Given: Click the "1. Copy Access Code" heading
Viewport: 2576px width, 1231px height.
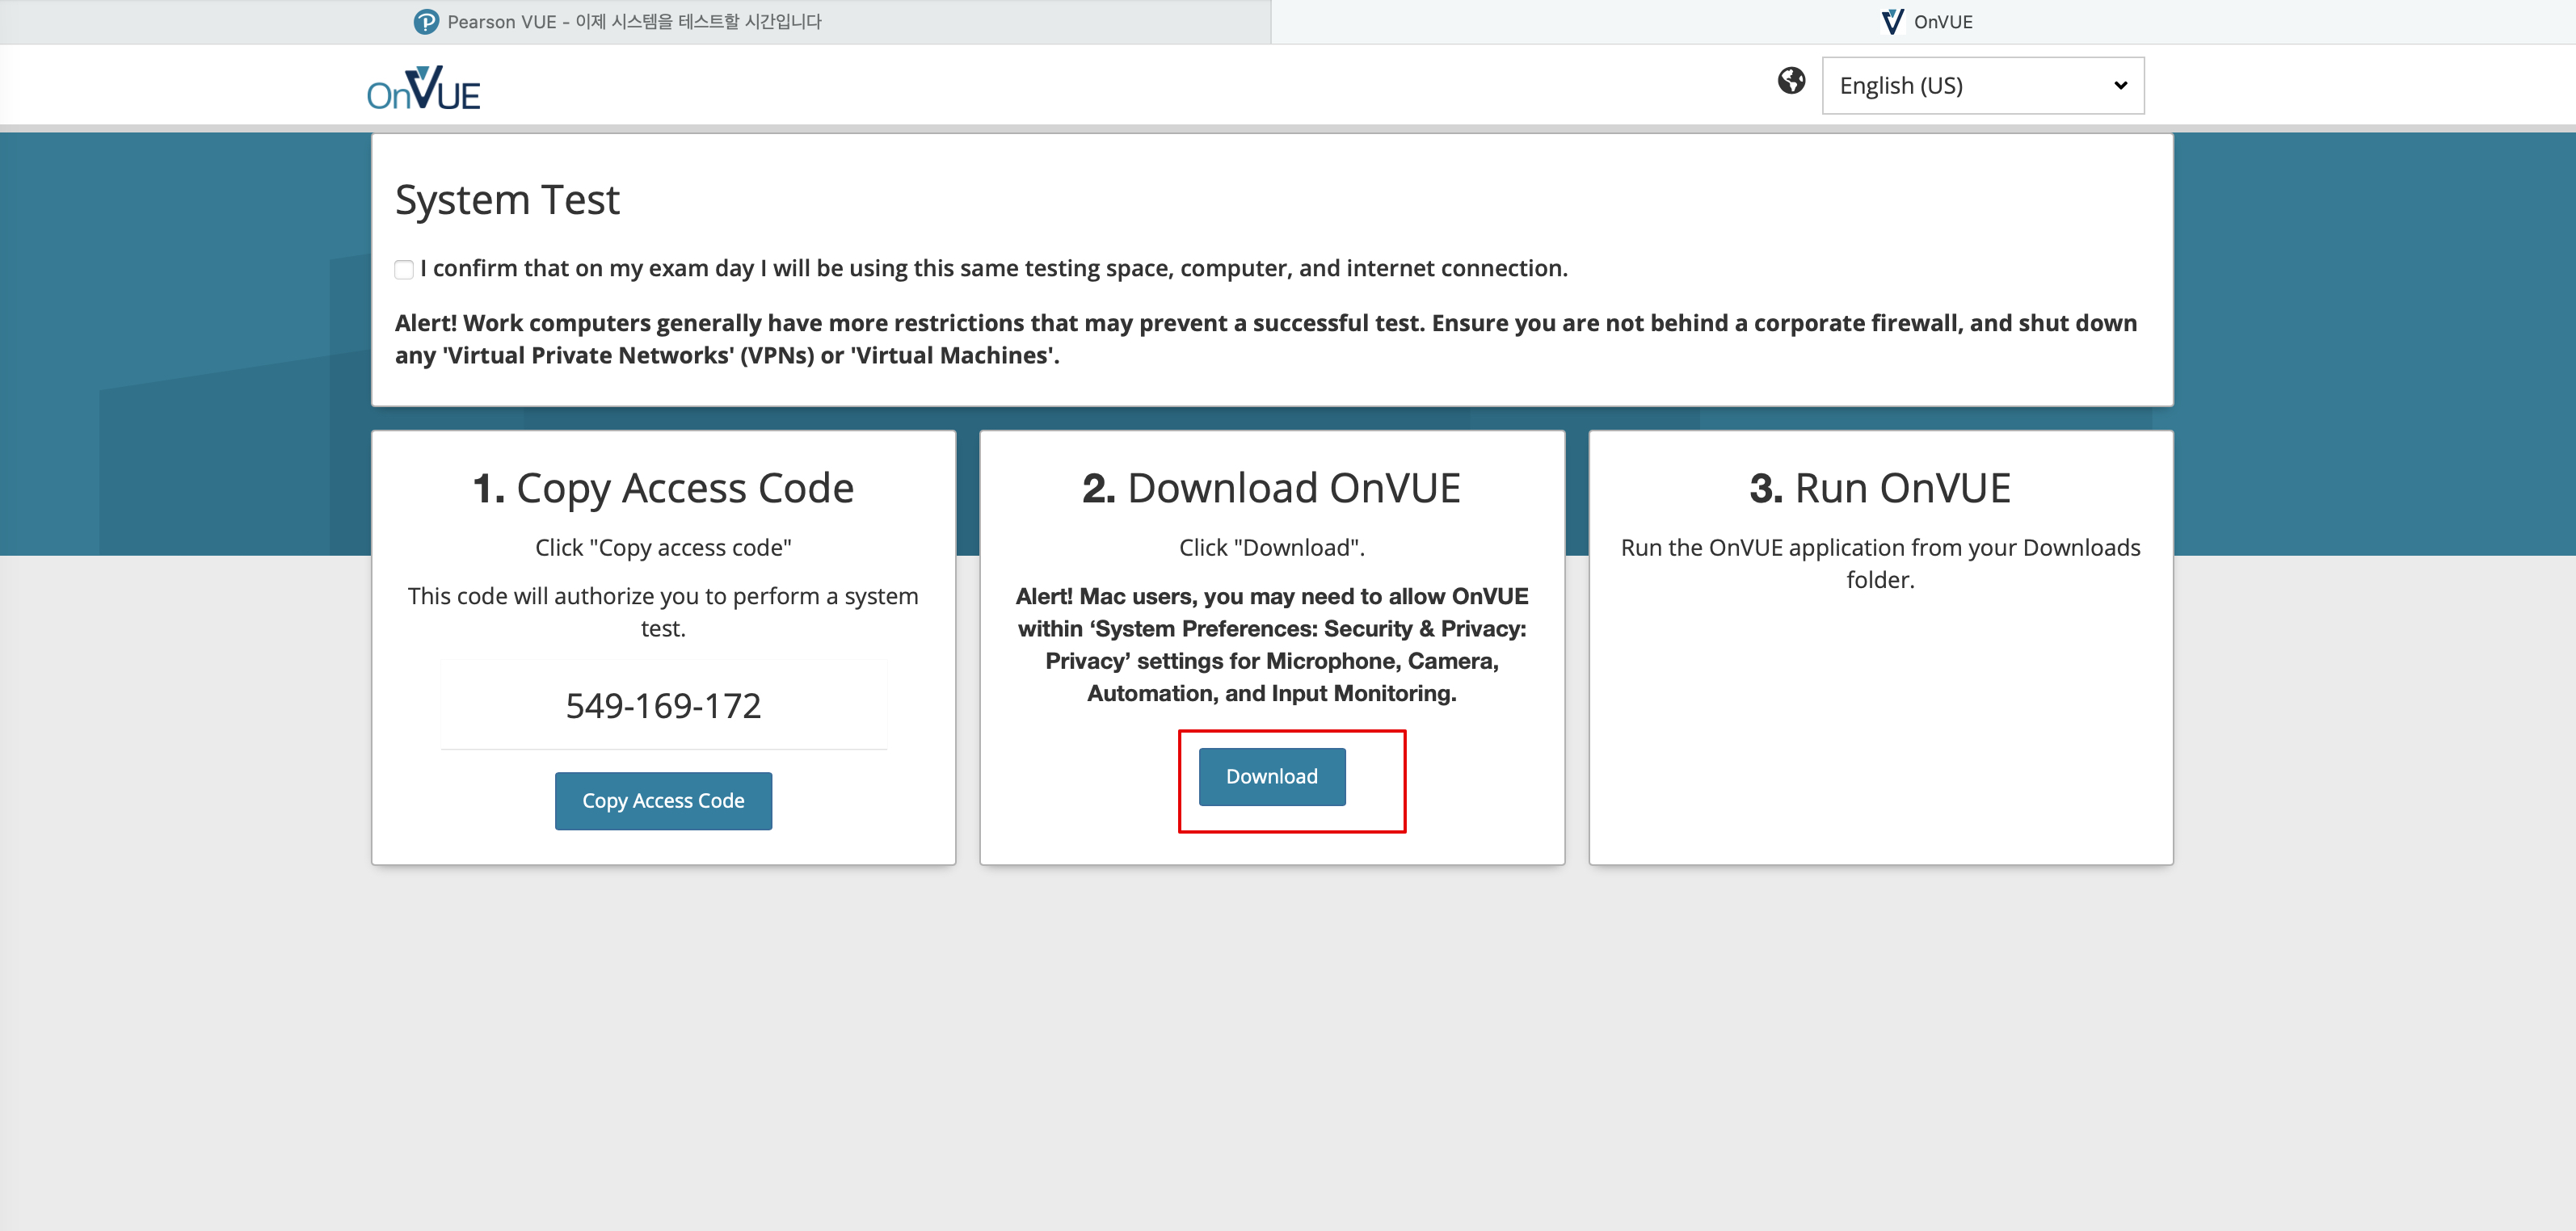Looking at the screenshot, I should point(663,488).
